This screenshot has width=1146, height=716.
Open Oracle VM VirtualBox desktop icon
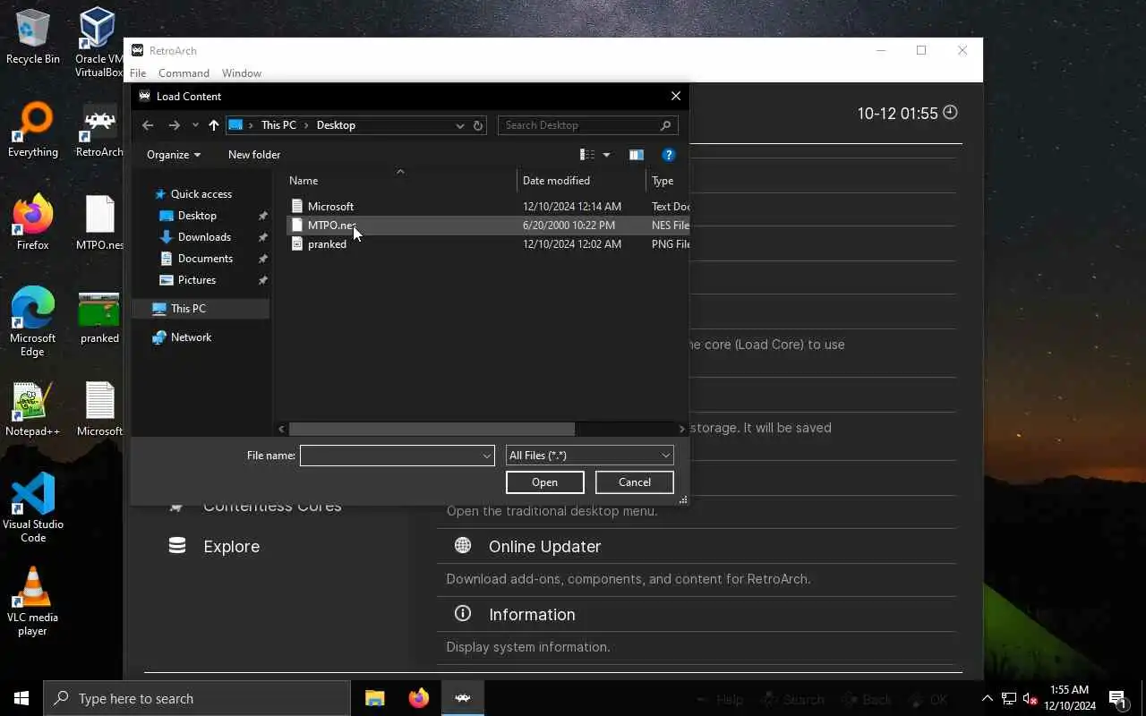point(98,43)
